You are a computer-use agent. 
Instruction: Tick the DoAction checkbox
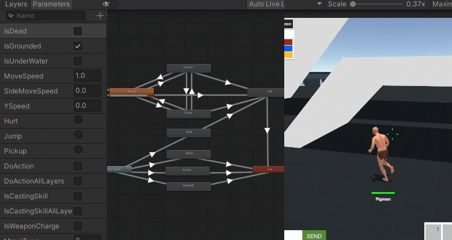pyautogui.click(x=78, y=166)
